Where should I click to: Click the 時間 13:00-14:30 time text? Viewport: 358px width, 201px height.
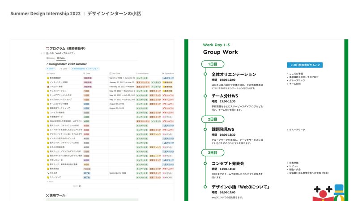[223, 169]
